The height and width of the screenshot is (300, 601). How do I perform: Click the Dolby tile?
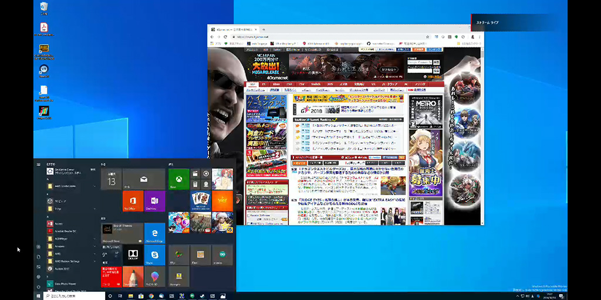click(133, 255)
